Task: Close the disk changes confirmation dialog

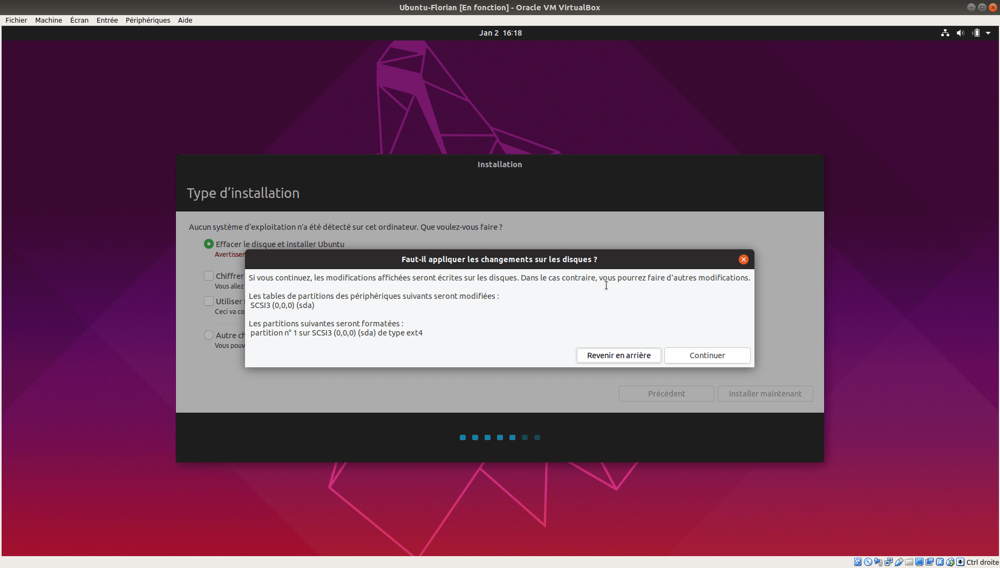Action: tap(743, 259)
